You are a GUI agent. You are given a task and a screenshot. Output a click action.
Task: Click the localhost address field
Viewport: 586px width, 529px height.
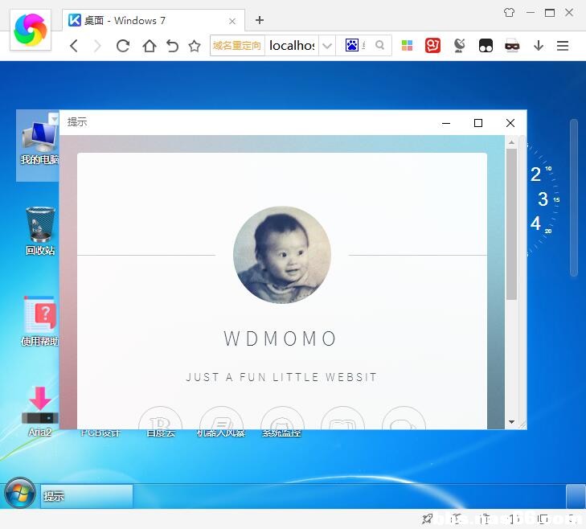point(292,46)
